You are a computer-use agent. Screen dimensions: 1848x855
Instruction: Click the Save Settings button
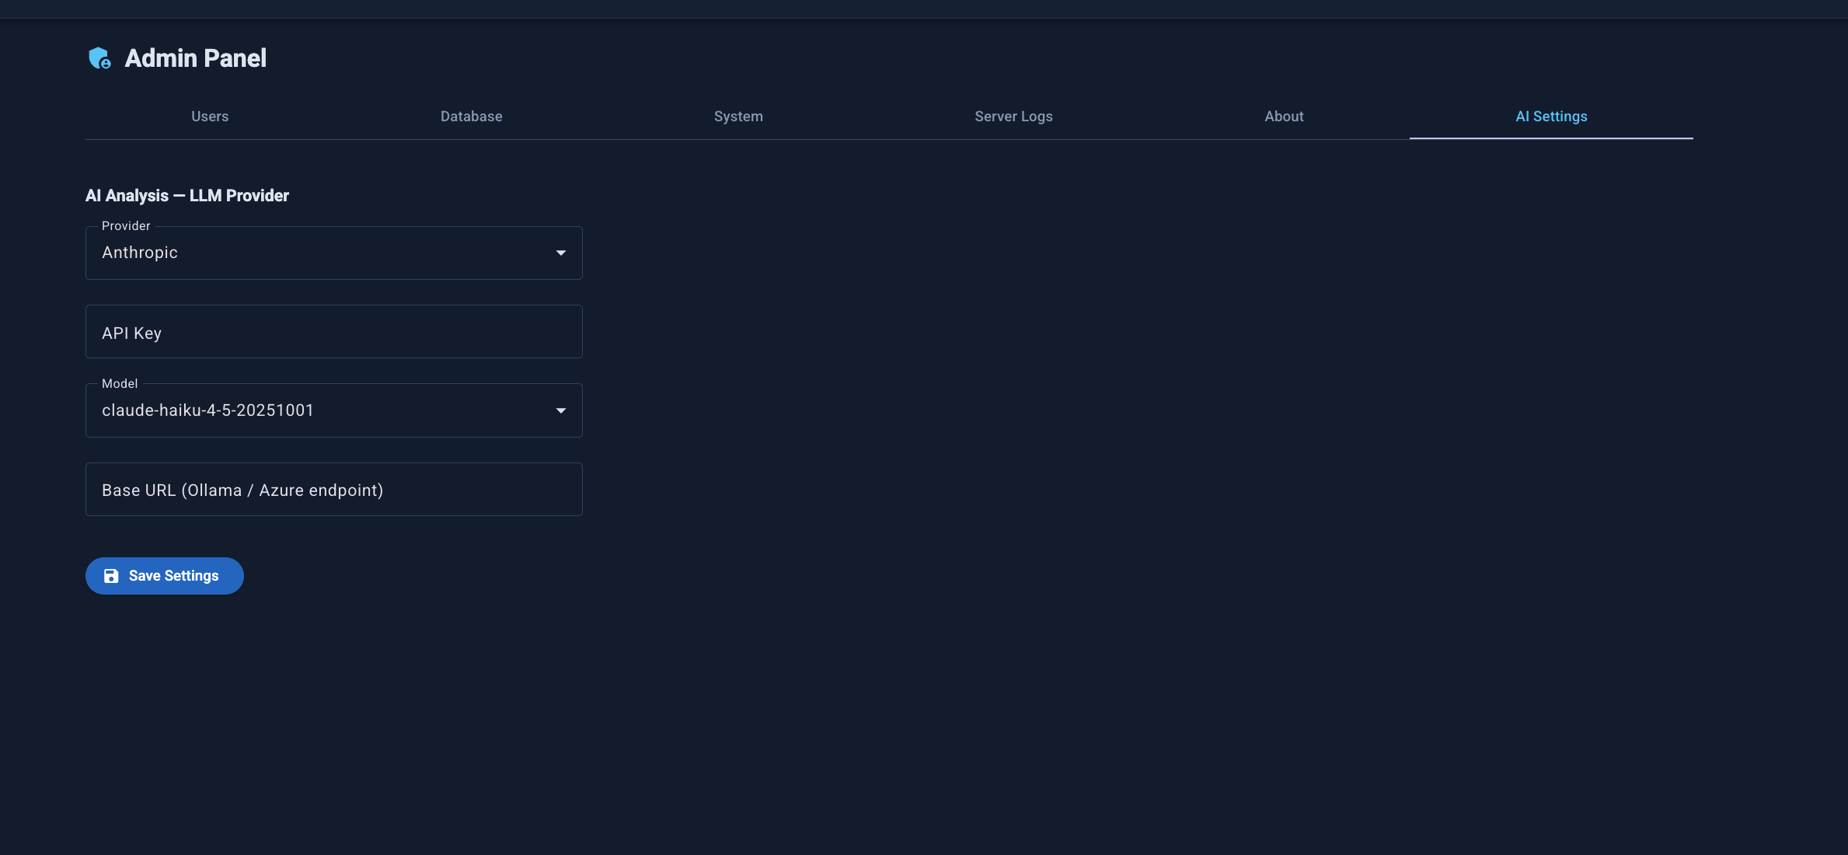[x=165, y=576]
